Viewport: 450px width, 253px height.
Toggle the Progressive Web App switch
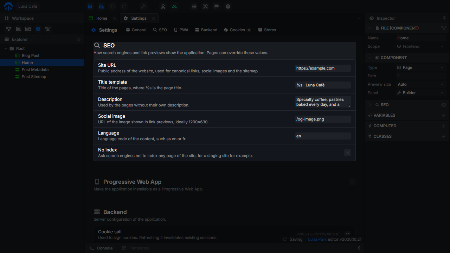coord(352,182)
